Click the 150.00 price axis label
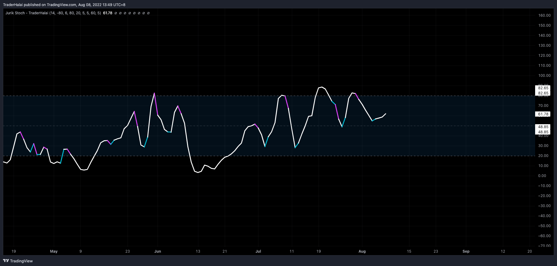Viewport: 557px width, 266px height. coord(544,26)
